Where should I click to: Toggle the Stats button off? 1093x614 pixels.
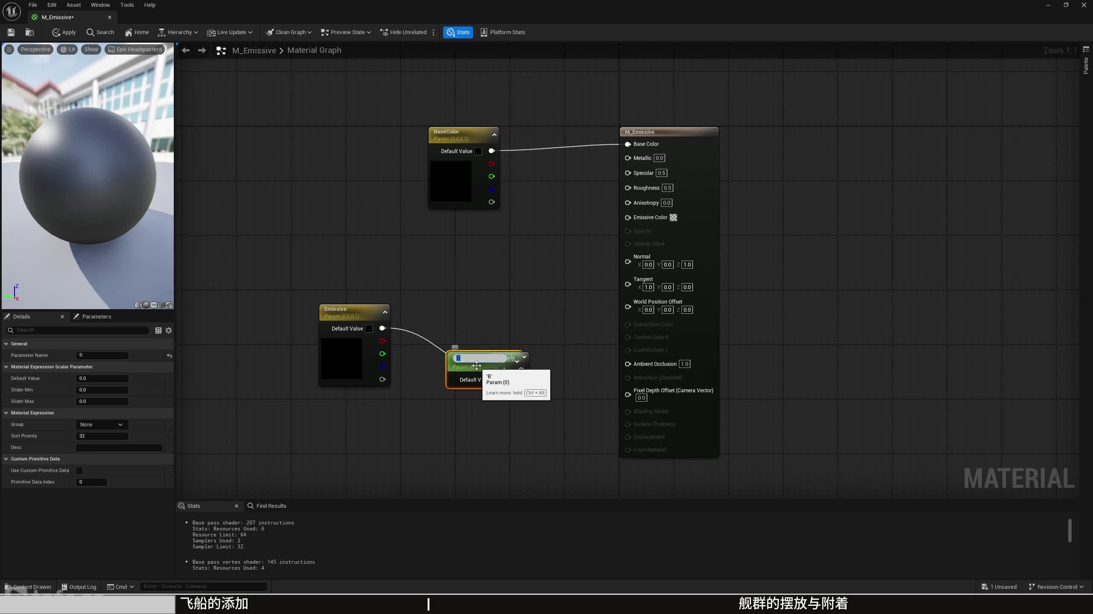458,32
